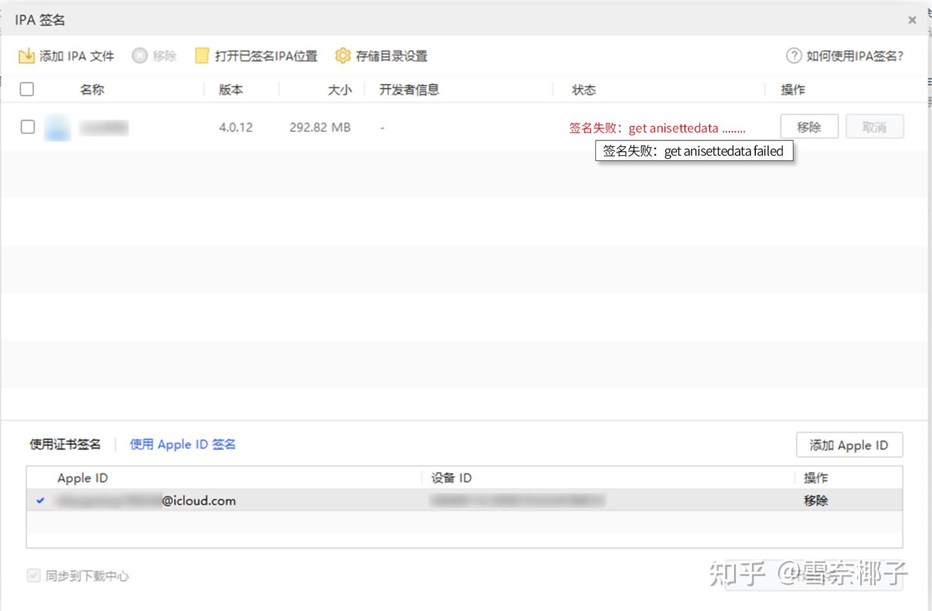This screenshot has height=611, width=932.
Task: Click the 添加 IPA 文件 import icon
Action: 26,56
